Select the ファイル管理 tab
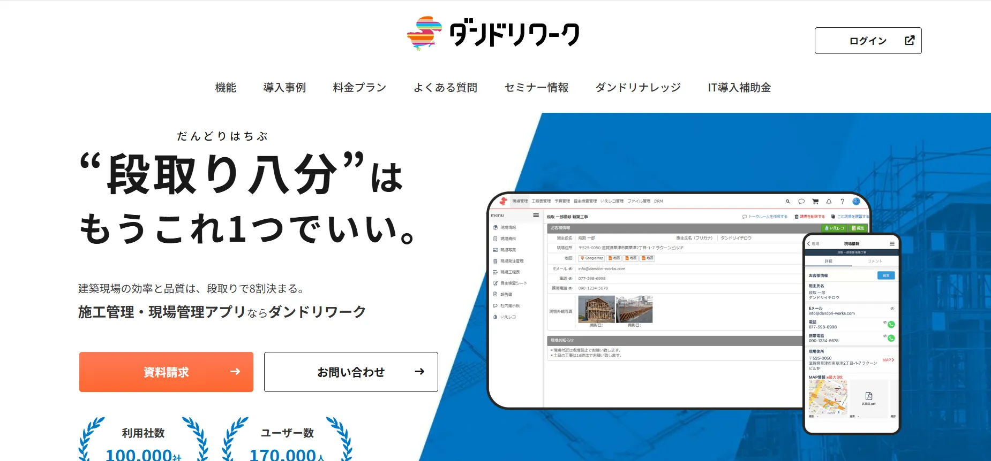 pos(639,201)
